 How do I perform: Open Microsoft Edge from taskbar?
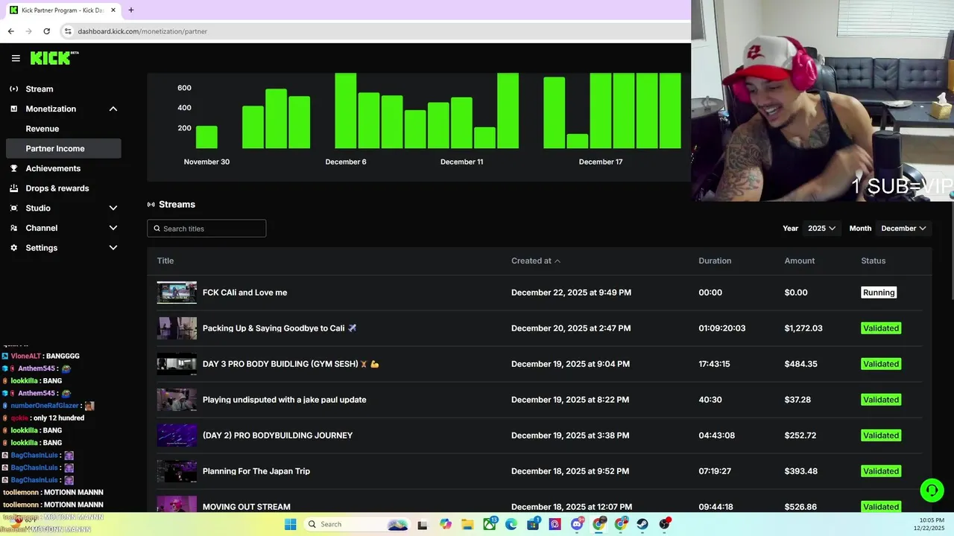[511, 524]
